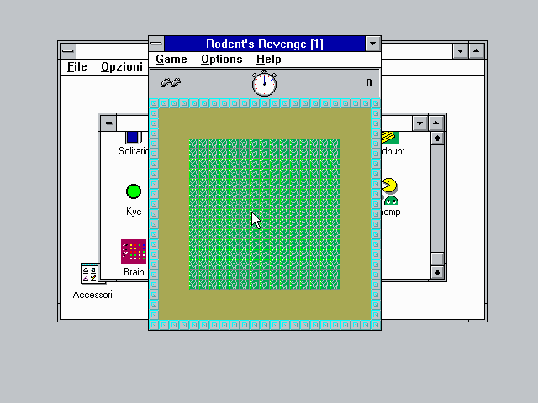Select the Solitario card icon
This screenshot has width=538, height=403.
(134, 138)
